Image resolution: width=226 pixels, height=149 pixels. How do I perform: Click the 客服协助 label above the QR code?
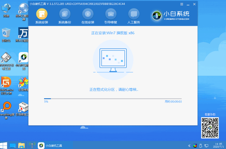point(210,115)
